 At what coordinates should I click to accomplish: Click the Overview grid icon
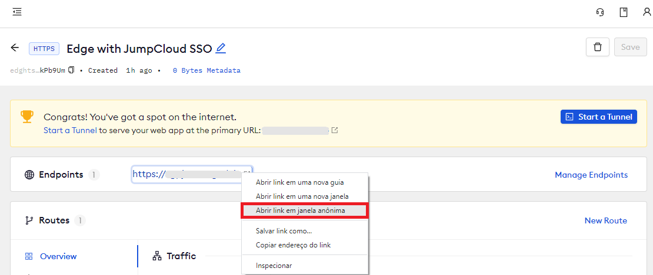[x=29, y=256]
